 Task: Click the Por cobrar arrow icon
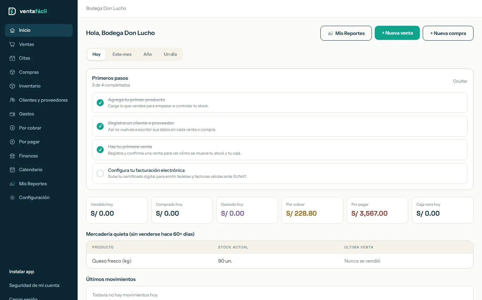[12, 128]
